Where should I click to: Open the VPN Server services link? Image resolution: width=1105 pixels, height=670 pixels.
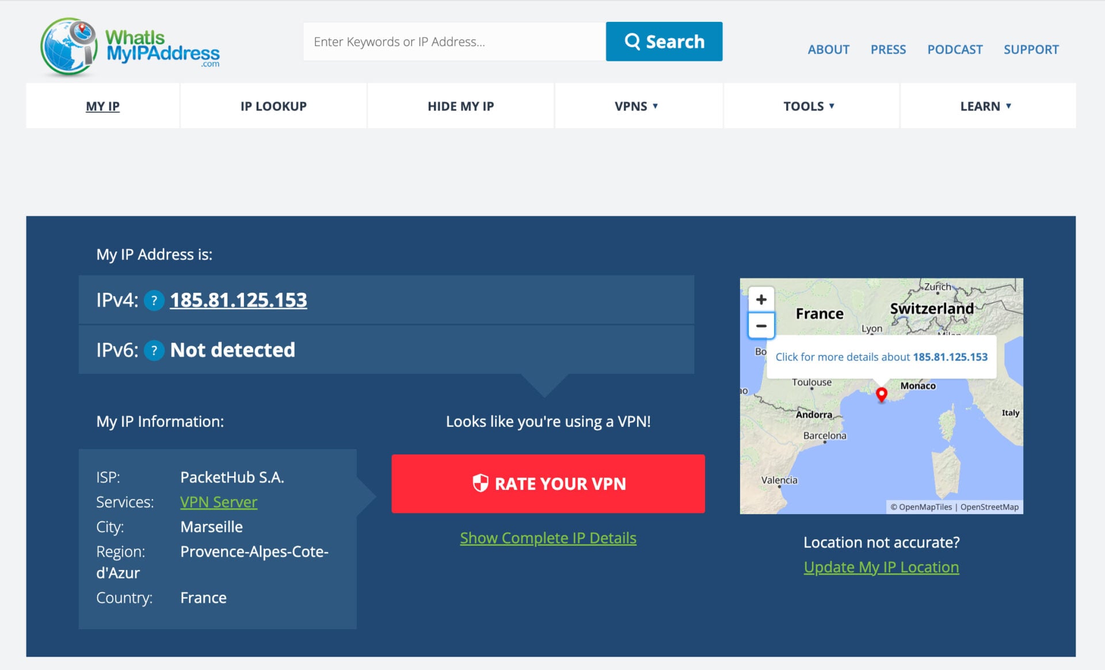coord(219,501)
